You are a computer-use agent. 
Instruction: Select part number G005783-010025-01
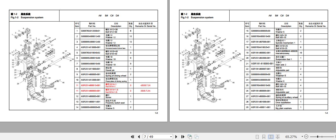click(x=261, y=47)
